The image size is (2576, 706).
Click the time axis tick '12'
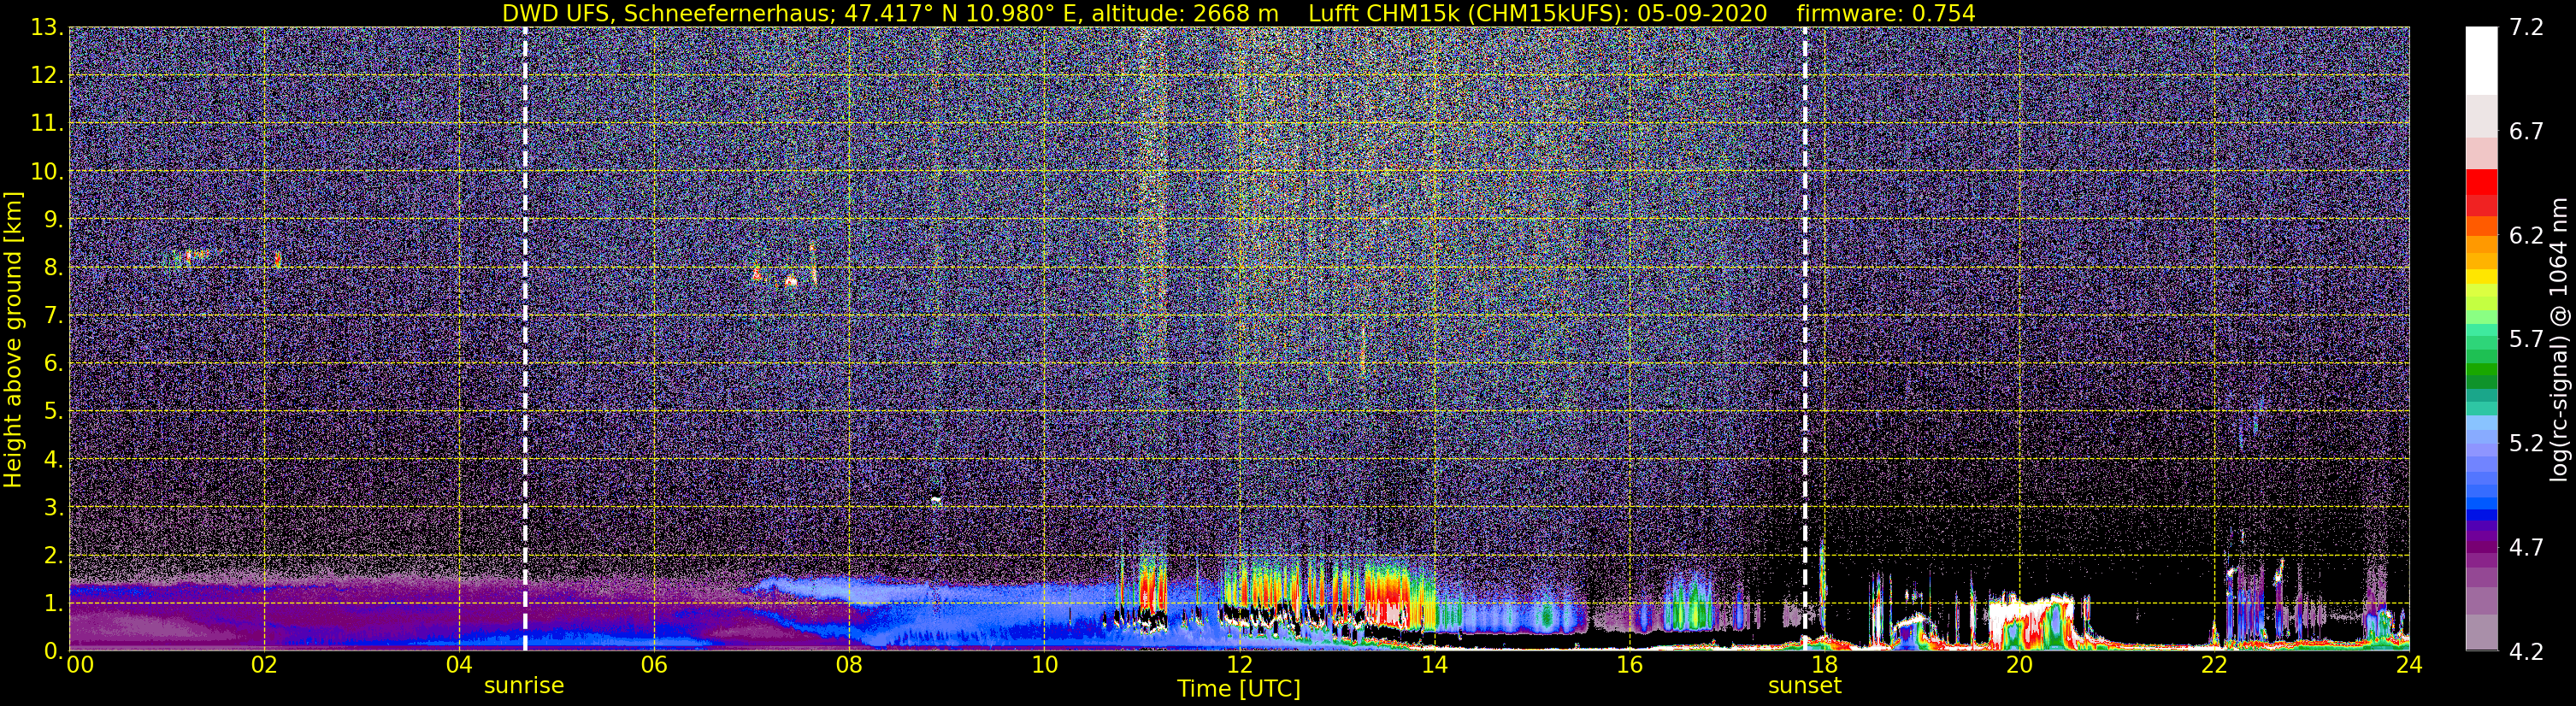click(x=1239, y=665)
